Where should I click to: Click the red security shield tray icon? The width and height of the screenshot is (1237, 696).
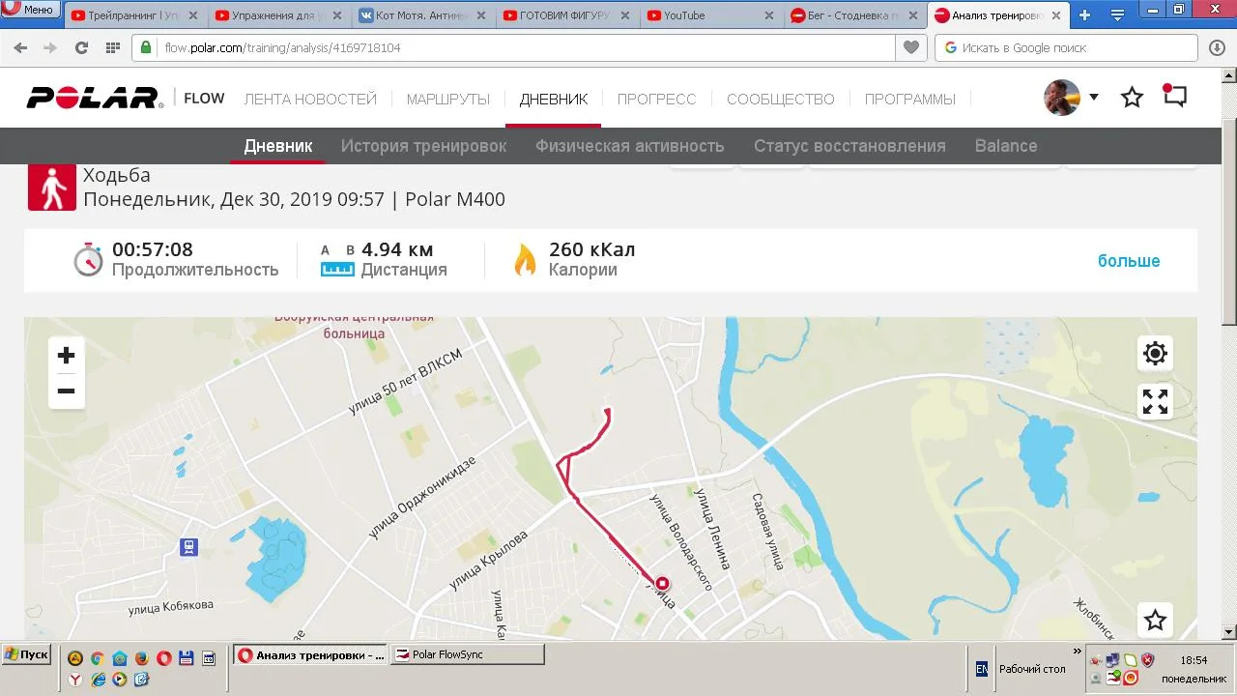pos(1147,660)
